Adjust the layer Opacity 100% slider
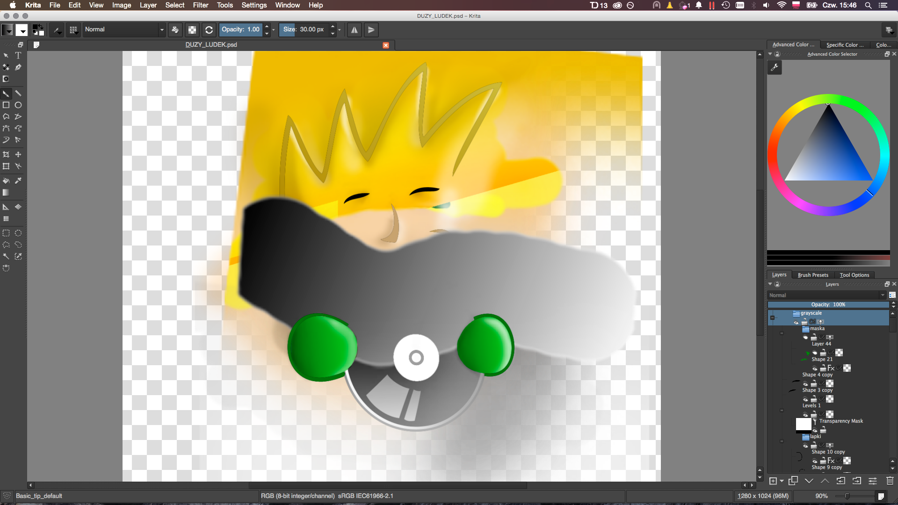898x505 pixels. pos(828,304)
